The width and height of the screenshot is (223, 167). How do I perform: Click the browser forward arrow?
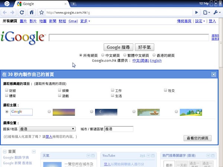coord(12,13)
